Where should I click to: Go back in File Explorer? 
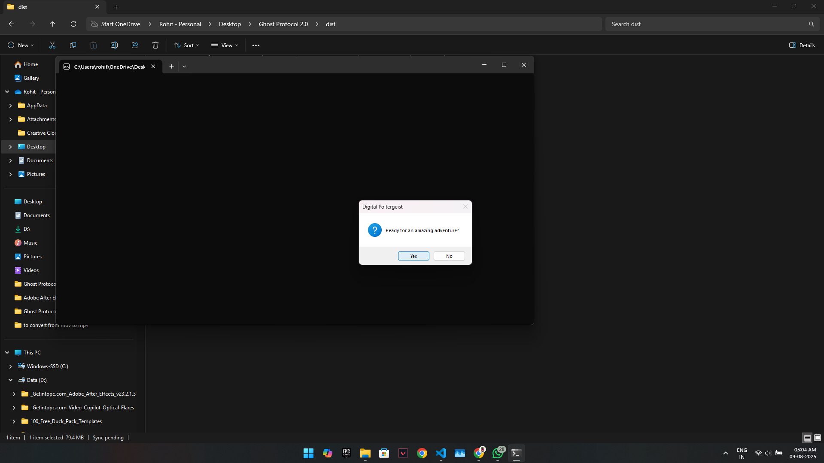point(12,24)
